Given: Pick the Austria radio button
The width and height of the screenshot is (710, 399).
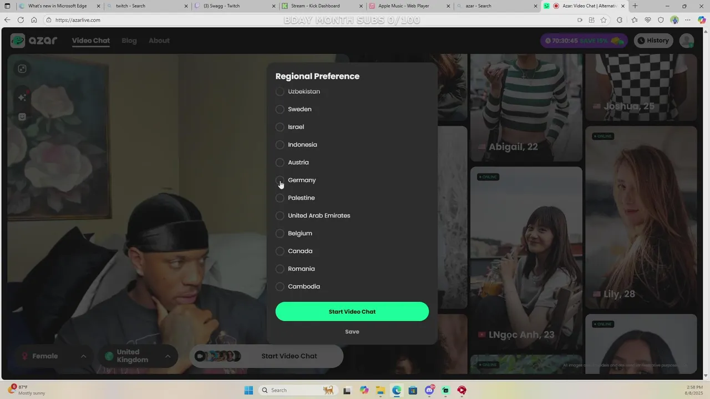Looking at the screenshot, I should 280,162.
